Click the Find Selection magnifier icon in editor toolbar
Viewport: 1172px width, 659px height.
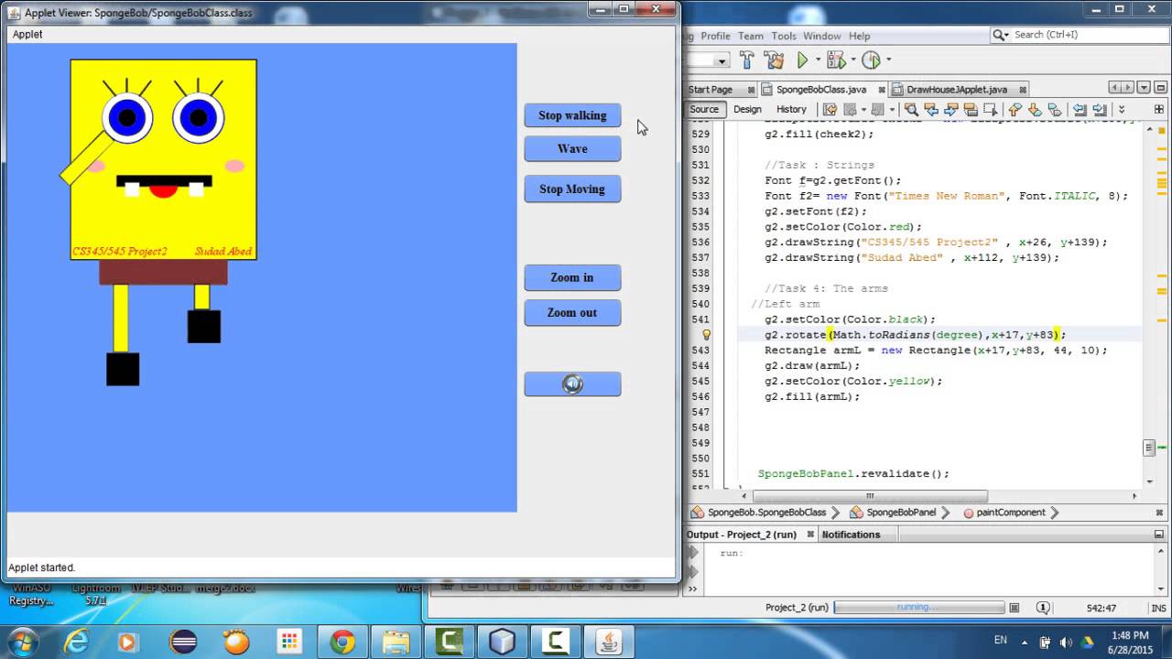(911, 109)
